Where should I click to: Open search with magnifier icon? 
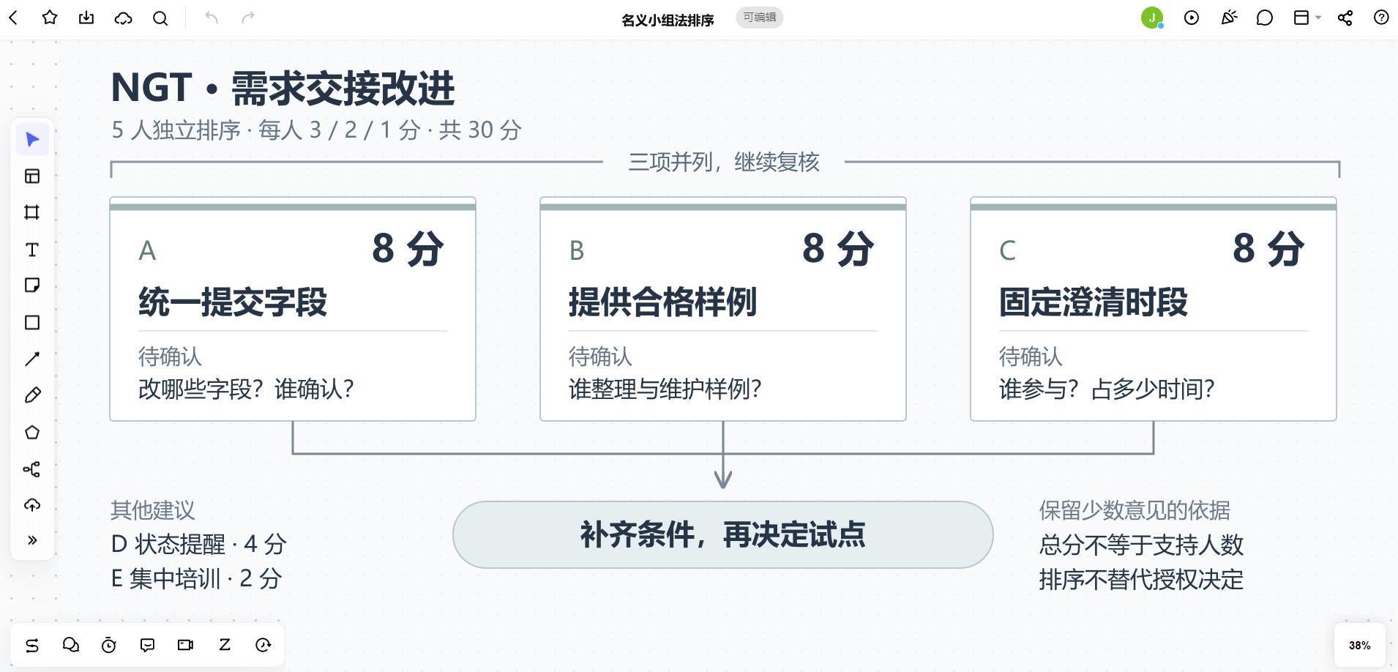pos(160,18)
